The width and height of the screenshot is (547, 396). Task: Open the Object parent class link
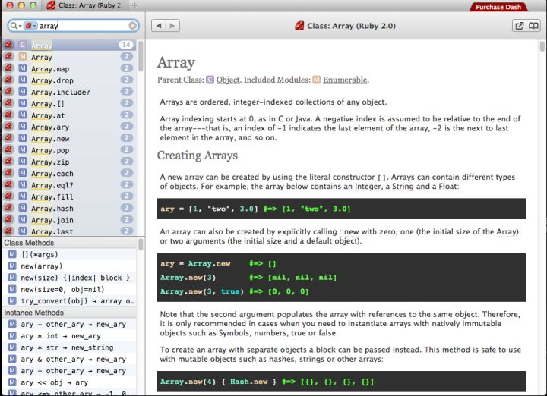coord(228,80)
